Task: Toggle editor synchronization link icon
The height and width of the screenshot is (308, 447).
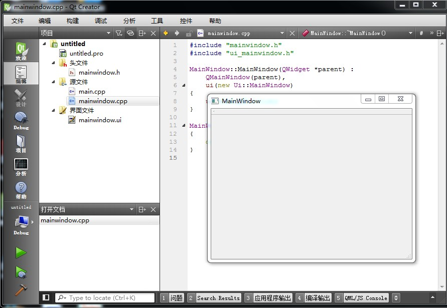Action: tap(130, 33)
